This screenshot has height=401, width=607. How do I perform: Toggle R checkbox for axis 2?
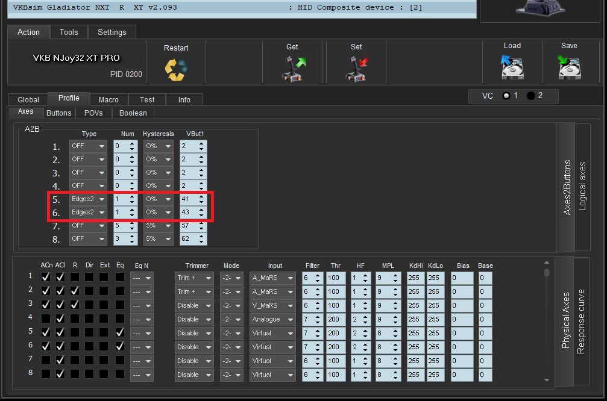75,291
